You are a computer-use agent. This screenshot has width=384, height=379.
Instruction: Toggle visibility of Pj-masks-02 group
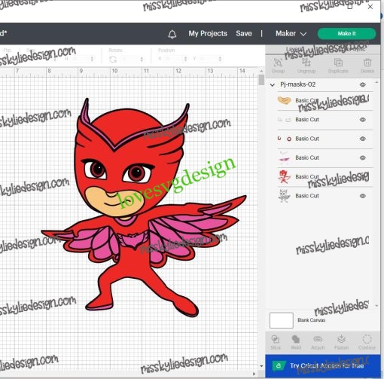click(x=363, y=84)
